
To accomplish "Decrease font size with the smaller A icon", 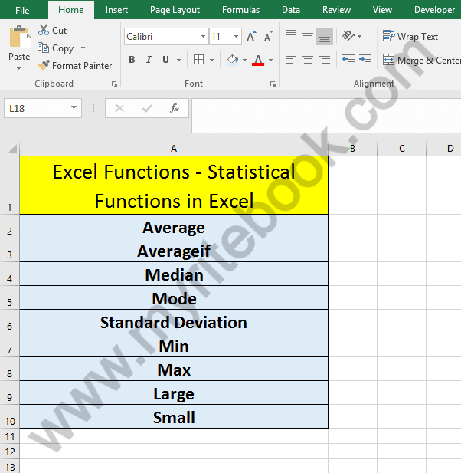I will pyautogui.click(x=268, y=37).
